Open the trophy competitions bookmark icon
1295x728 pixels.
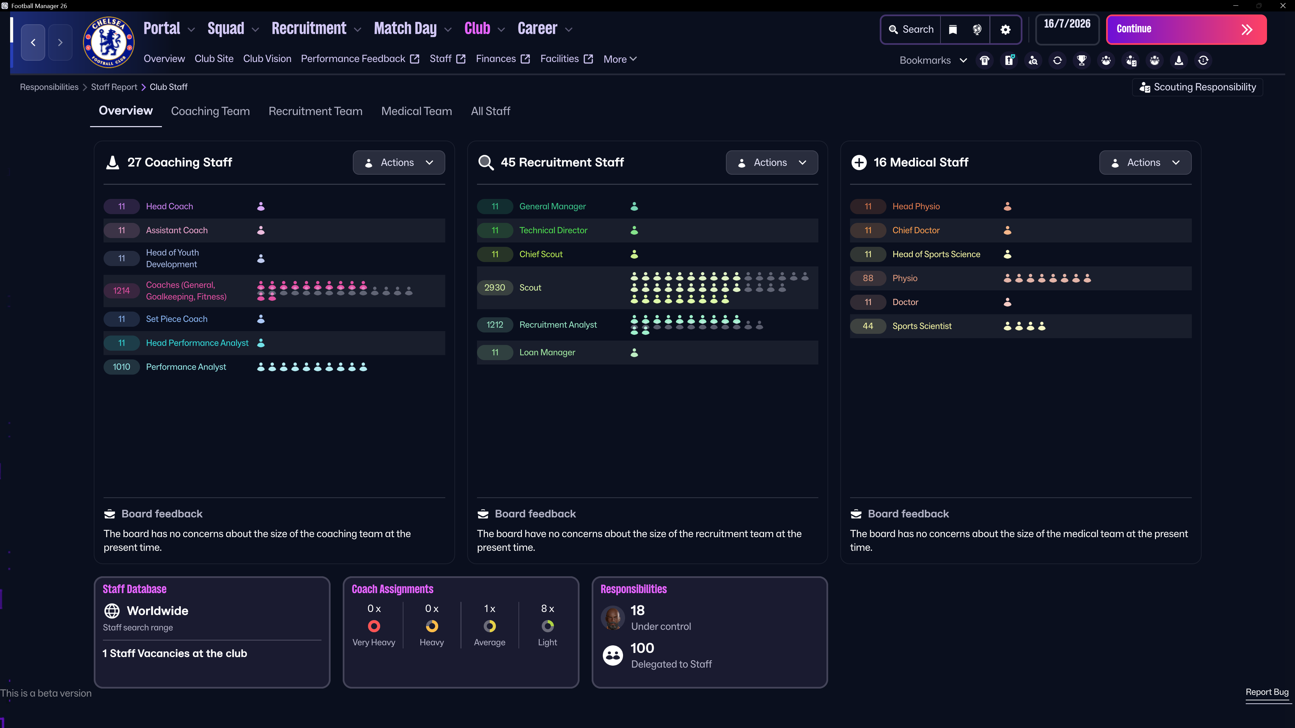tap(1081, 60)
